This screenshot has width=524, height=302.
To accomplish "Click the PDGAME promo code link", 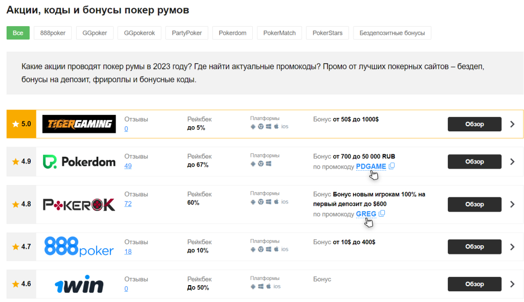I will coord(371,166).
